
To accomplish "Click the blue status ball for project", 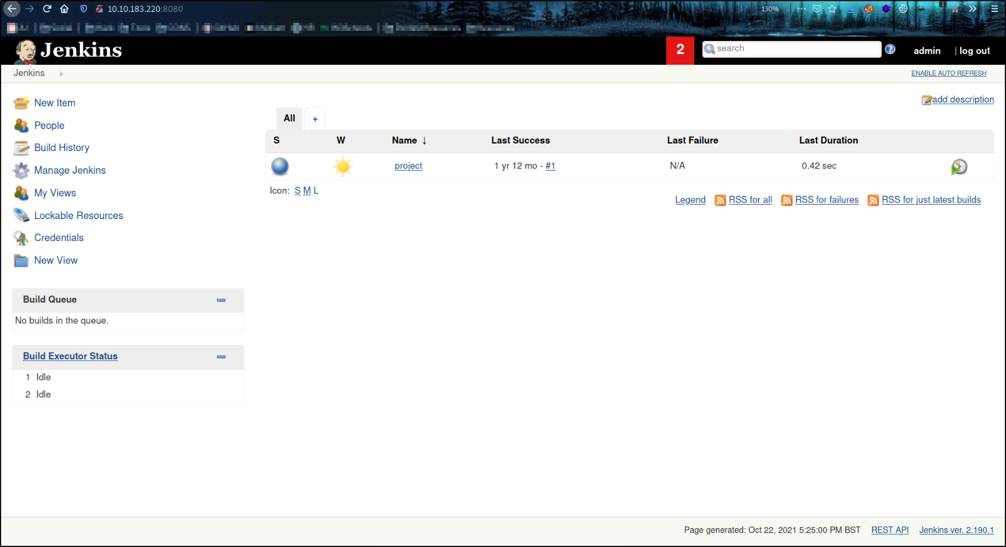I will [280, 166].
